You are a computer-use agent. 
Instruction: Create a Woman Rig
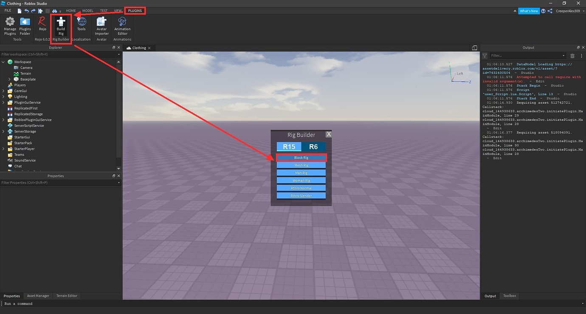301,180
